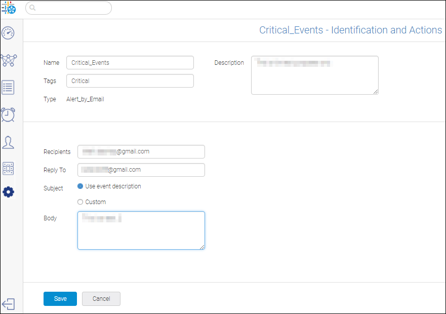Click the app logo in top-left corner

coord(9,8)
